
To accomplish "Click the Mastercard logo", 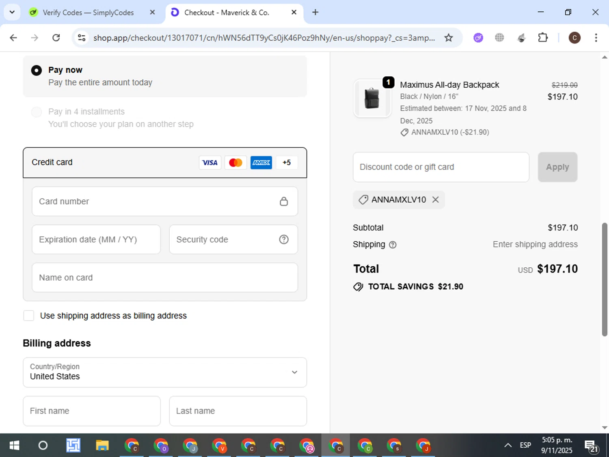I will (x=235, y=162).
